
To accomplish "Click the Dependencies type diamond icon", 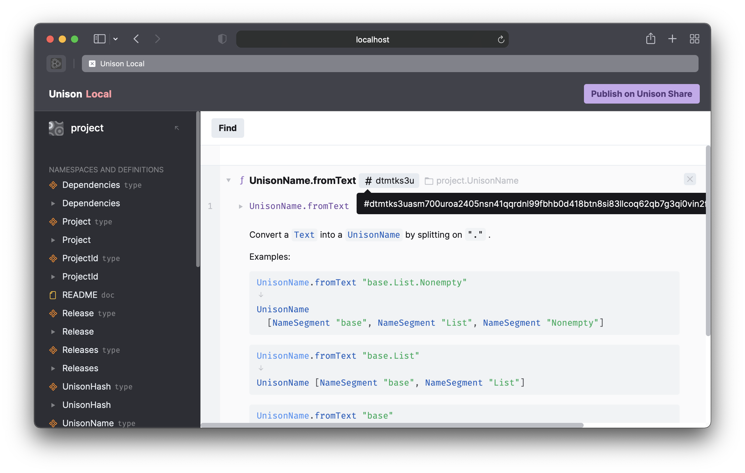I will [53, 185].
